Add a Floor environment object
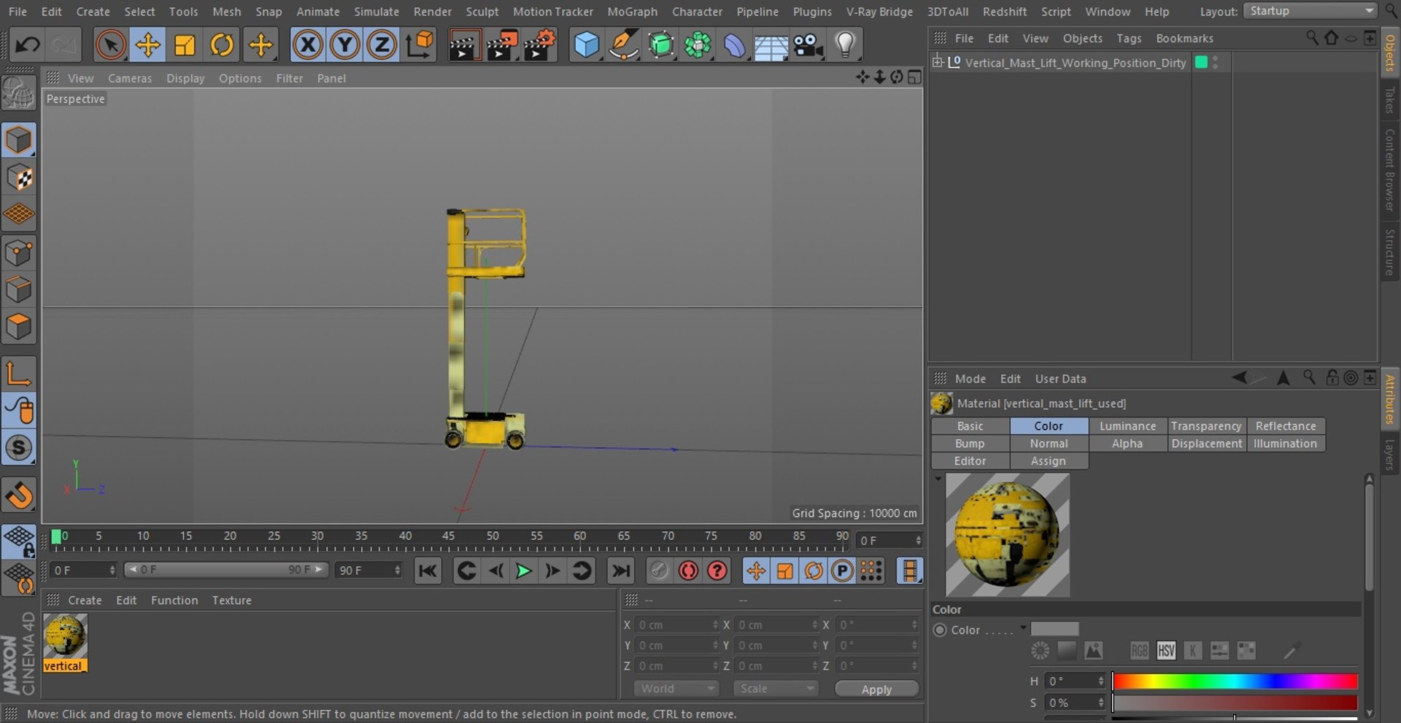Screen dimensions: 1401x723 click(x=771, y=45)
